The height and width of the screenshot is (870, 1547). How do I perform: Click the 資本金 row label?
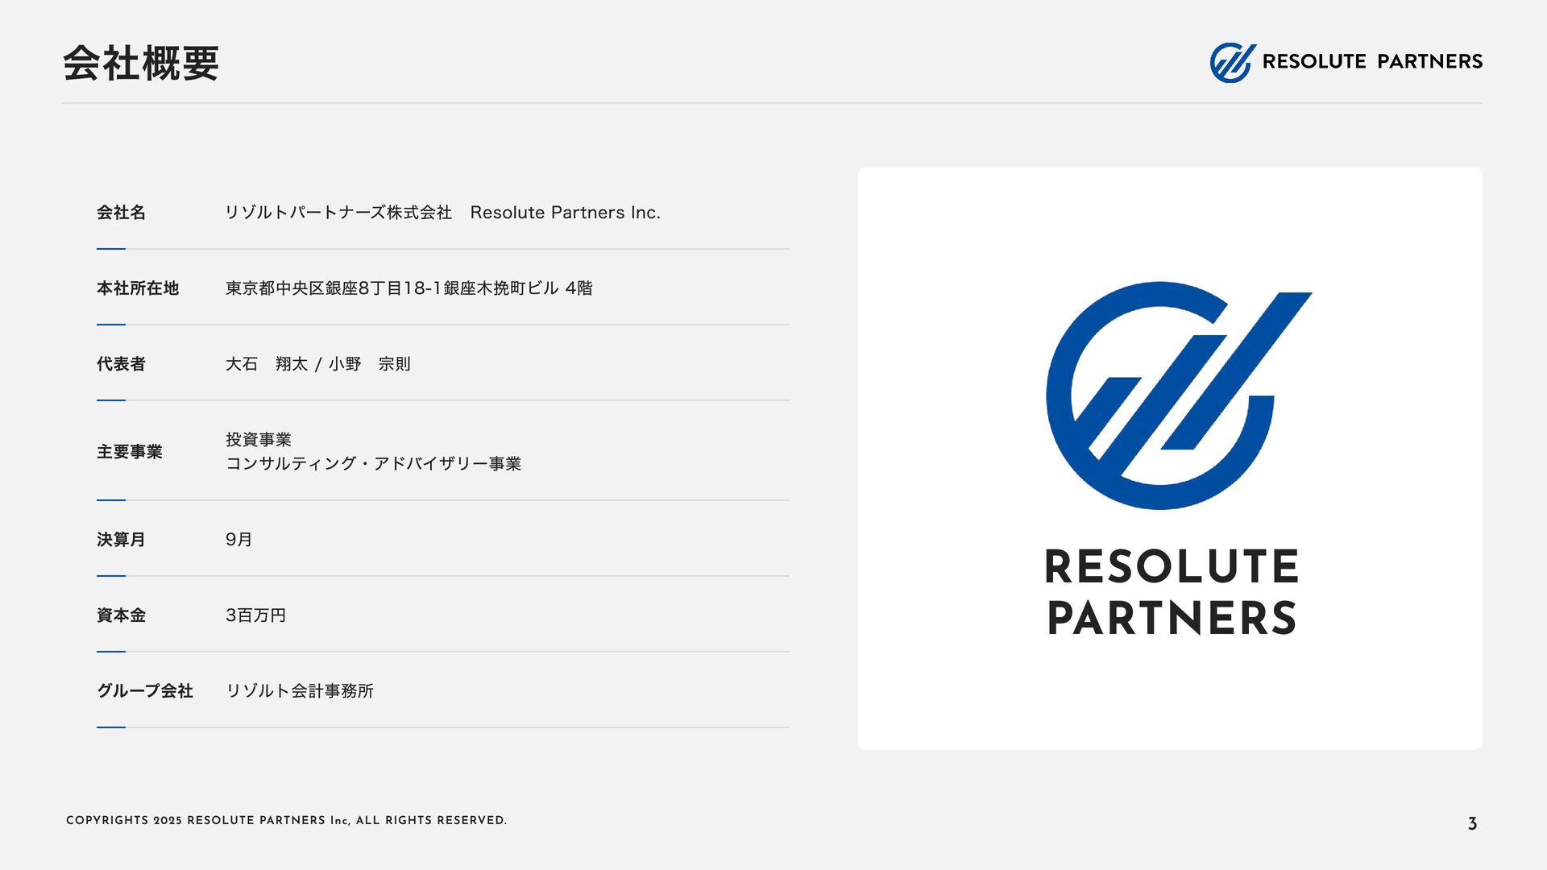coord(121,615)
